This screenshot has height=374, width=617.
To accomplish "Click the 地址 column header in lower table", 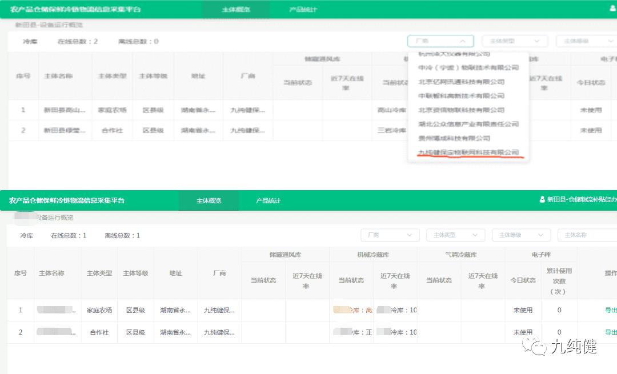I will (175, 273).
